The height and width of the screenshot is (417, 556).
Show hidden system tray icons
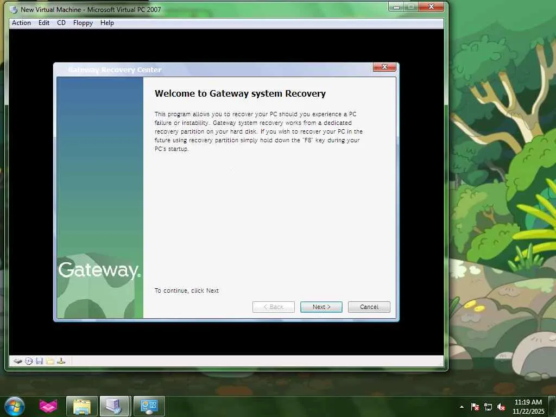462,407
